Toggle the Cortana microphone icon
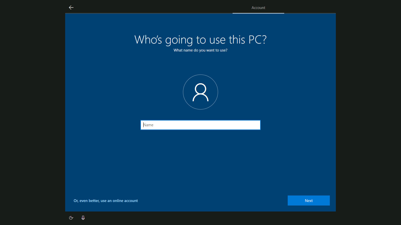The image size is (401, 225). tap(83, 218)
